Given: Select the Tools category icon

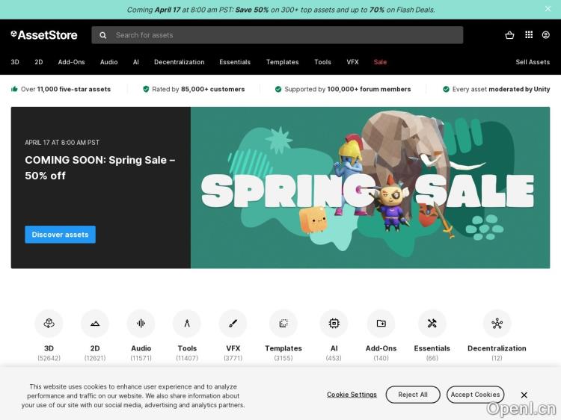Looking at the screenshot, I should [187, 324].
